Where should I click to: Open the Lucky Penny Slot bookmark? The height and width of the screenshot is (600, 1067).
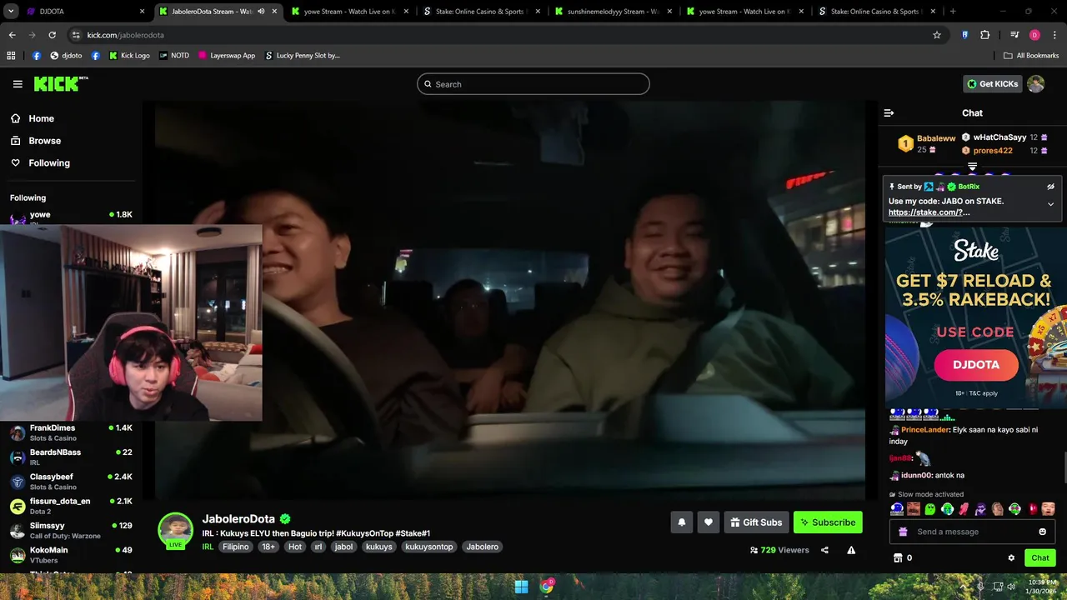(302, 56)
